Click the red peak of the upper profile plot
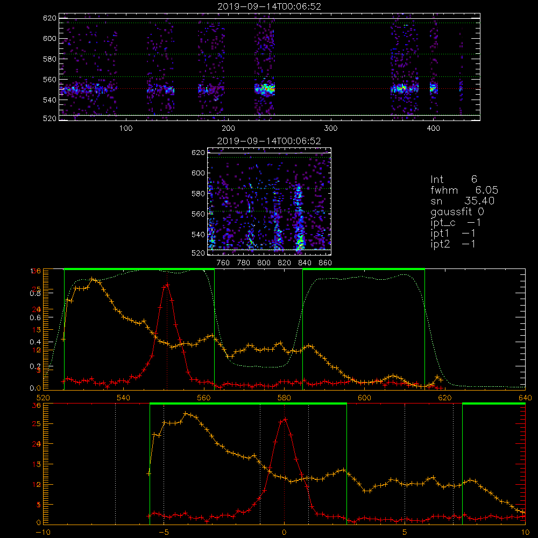This screenshot has width=538, height=538. [167, 285]
